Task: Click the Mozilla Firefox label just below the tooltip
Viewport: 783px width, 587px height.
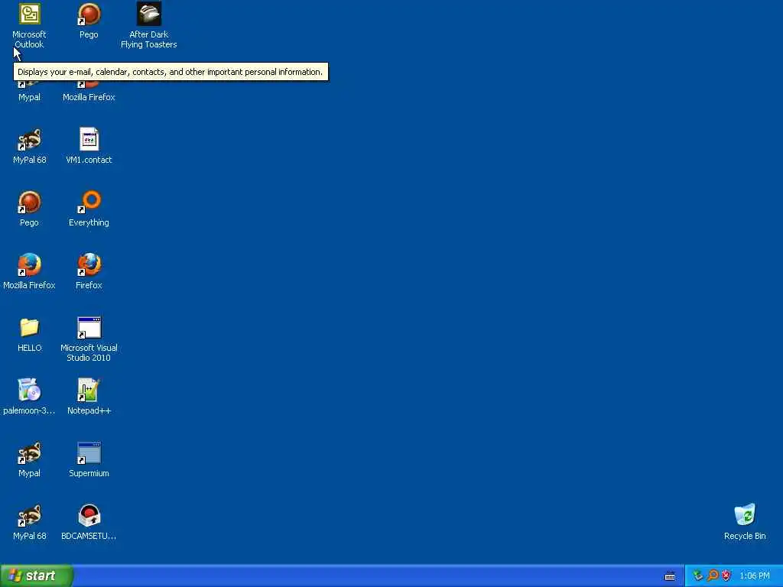Action: pyautogui.click(x=89, y=97)
